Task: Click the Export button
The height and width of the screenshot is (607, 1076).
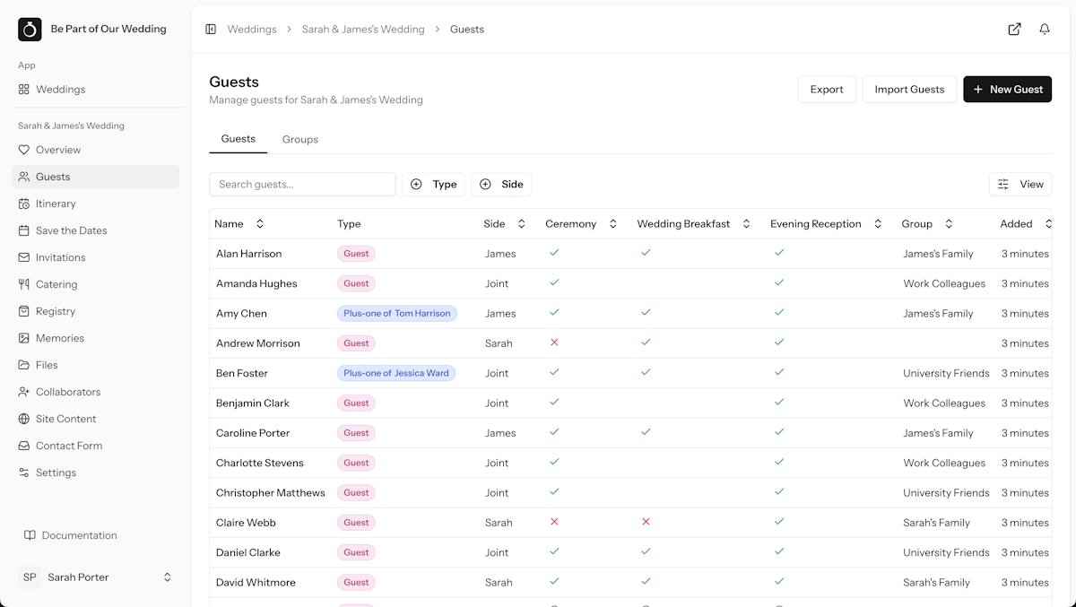Action: [827, 90]
